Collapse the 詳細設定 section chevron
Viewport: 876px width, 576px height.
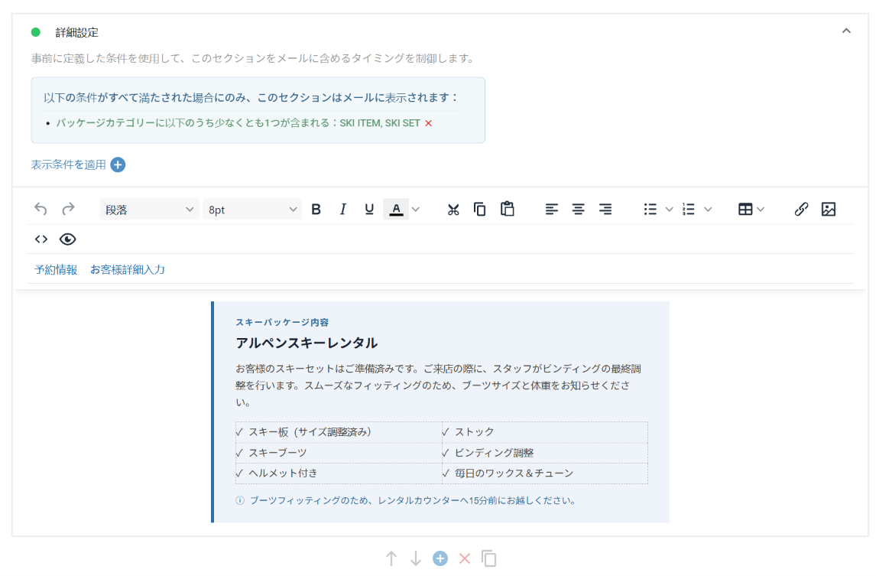846,31
